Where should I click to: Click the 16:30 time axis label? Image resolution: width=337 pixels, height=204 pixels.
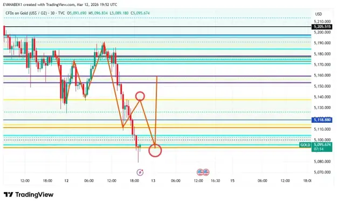(215, 181)
